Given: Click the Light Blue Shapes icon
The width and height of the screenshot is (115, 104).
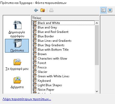Looking at the screenshot, I should (x=35, y=85).
